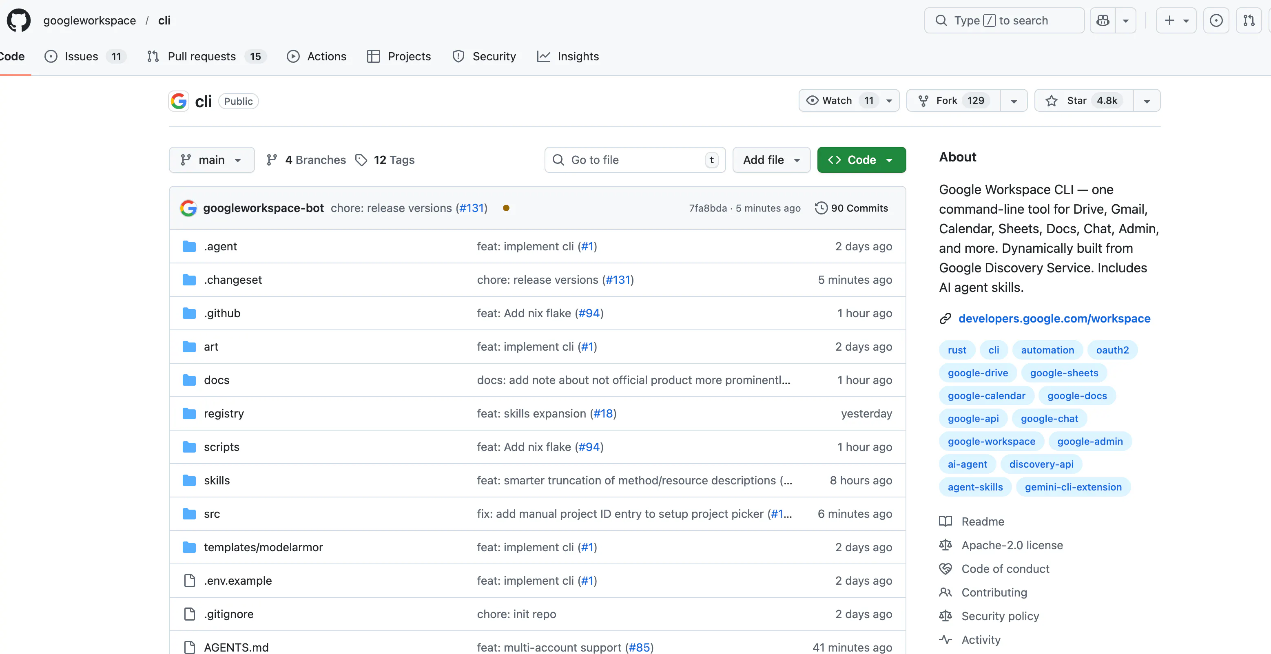Click the docs folder icon
Viewport: 1271px width, 654px height.
click(x=189, y=380)
